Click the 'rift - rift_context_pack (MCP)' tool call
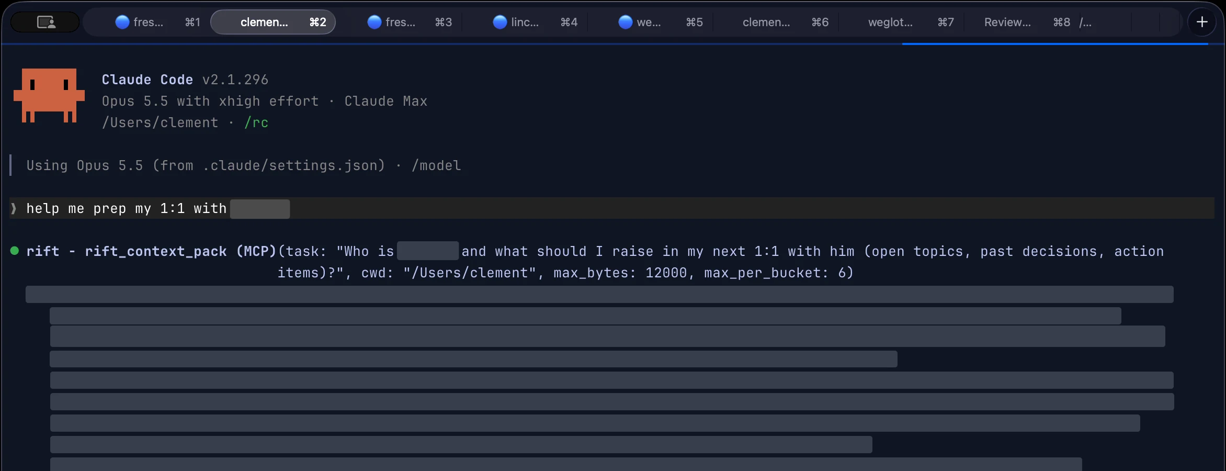The width and height of the screenshot is (1226, 471). (x=152, y=251)
